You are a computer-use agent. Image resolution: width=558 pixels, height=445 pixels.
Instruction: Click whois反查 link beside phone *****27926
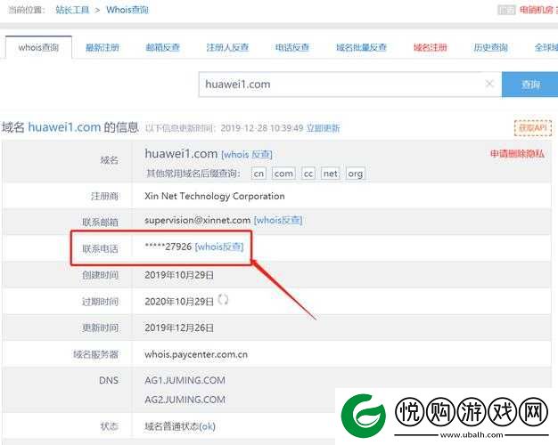pos(219,247)
